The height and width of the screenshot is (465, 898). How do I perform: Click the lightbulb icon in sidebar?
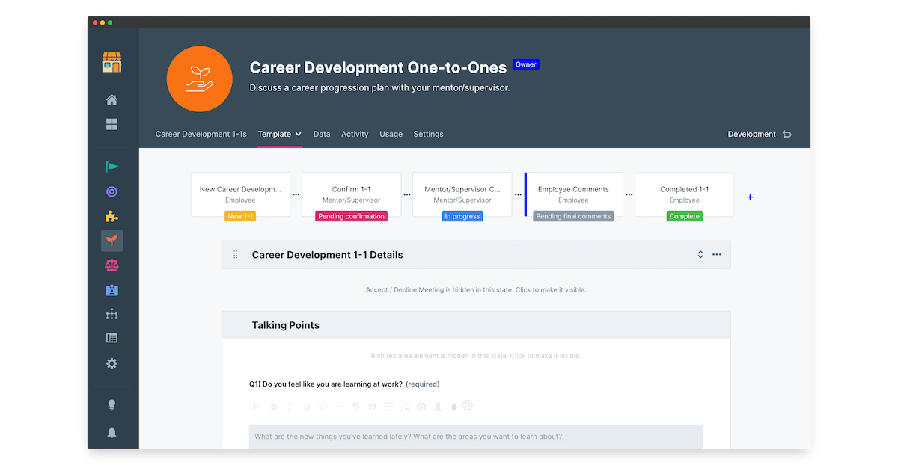(112, 405)
